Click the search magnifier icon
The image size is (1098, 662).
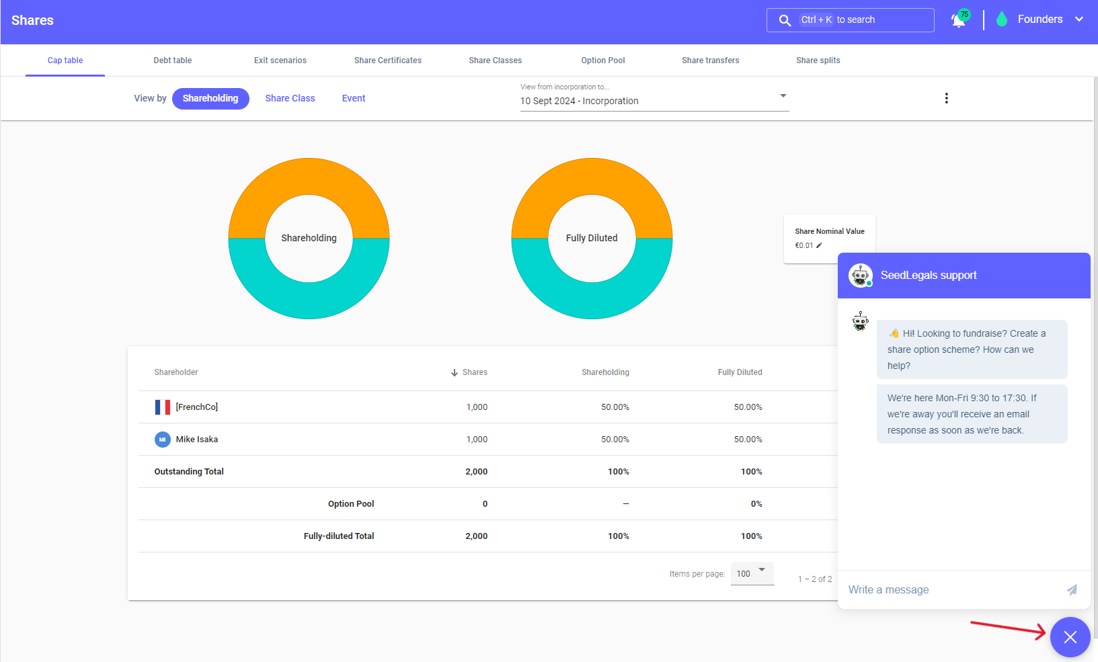tap(785, 20)
